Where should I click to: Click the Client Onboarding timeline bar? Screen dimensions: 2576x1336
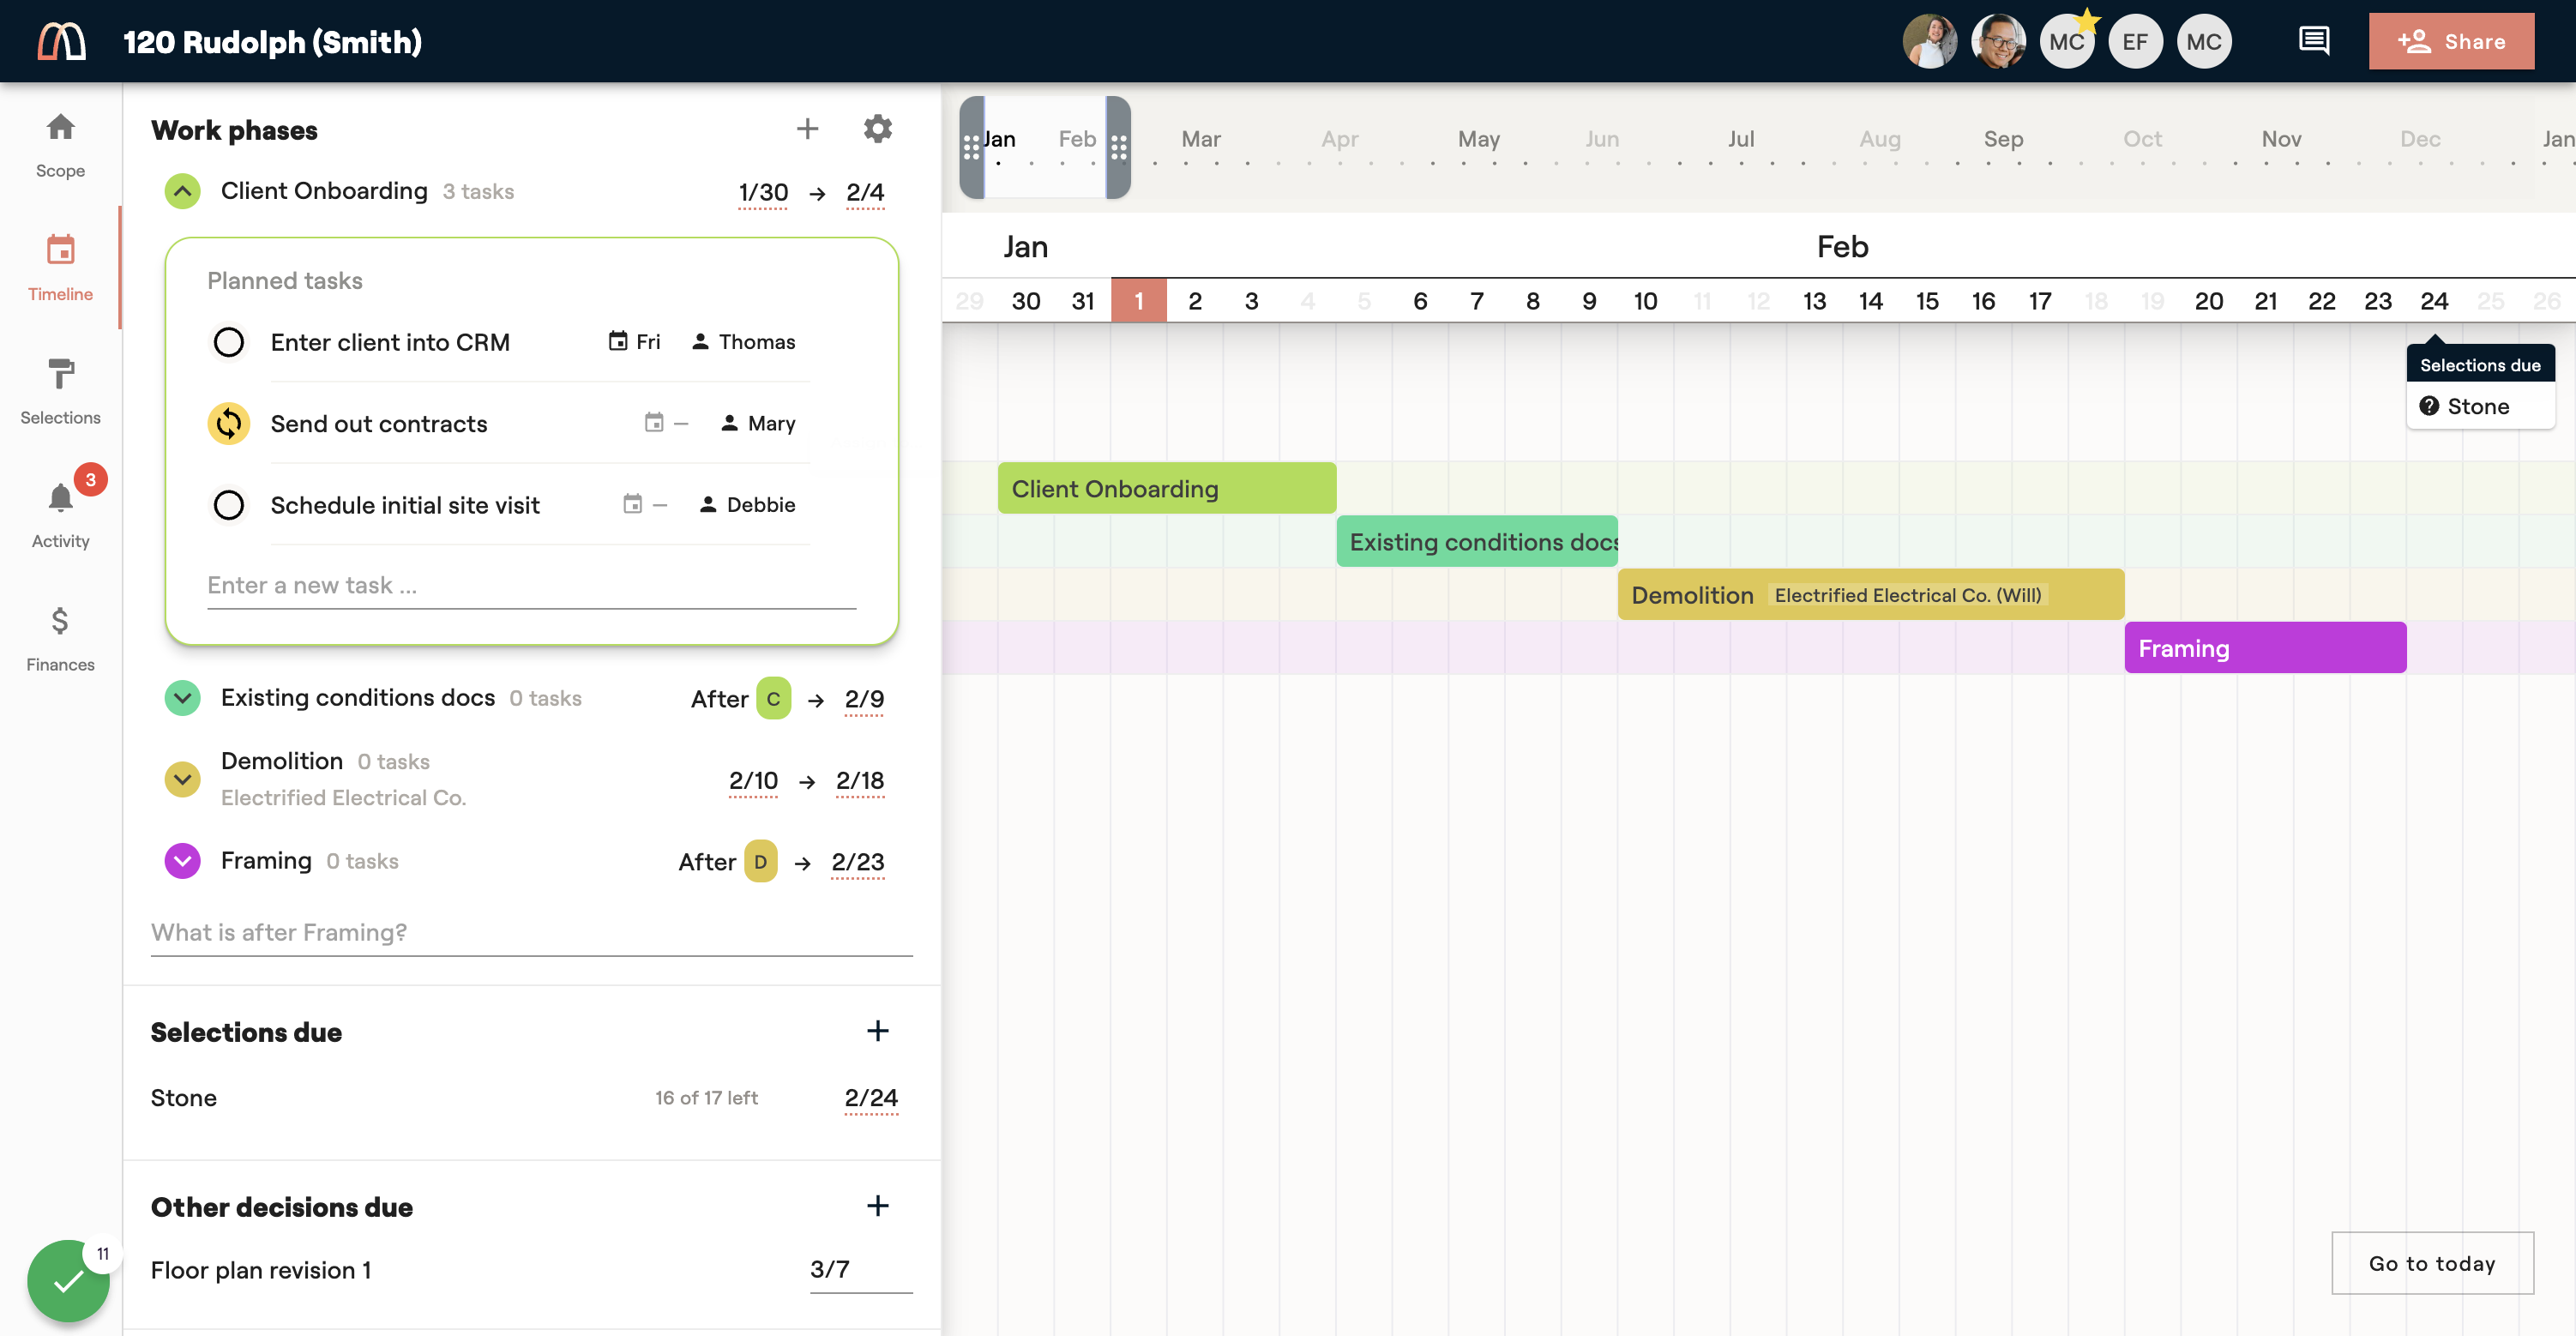1167,488
